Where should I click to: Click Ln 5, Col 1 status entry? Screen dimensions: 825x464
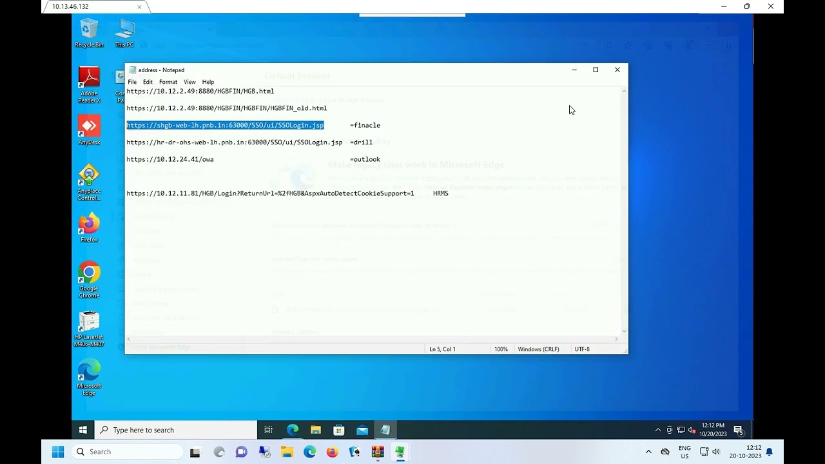[442, 349]
